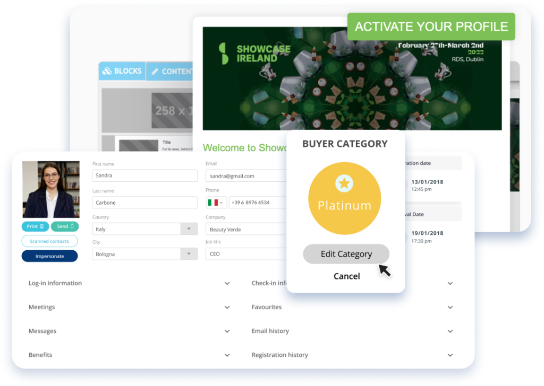Click the Send button

[65, 226]
